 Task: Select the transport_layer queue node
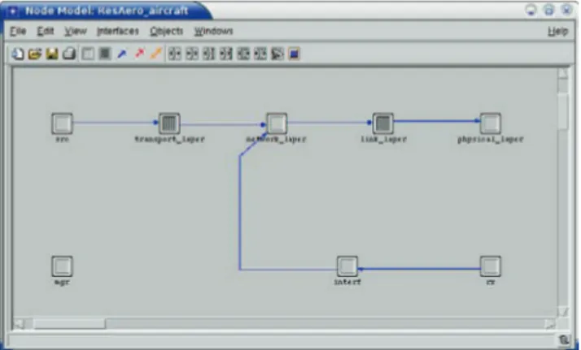point(169,123)
